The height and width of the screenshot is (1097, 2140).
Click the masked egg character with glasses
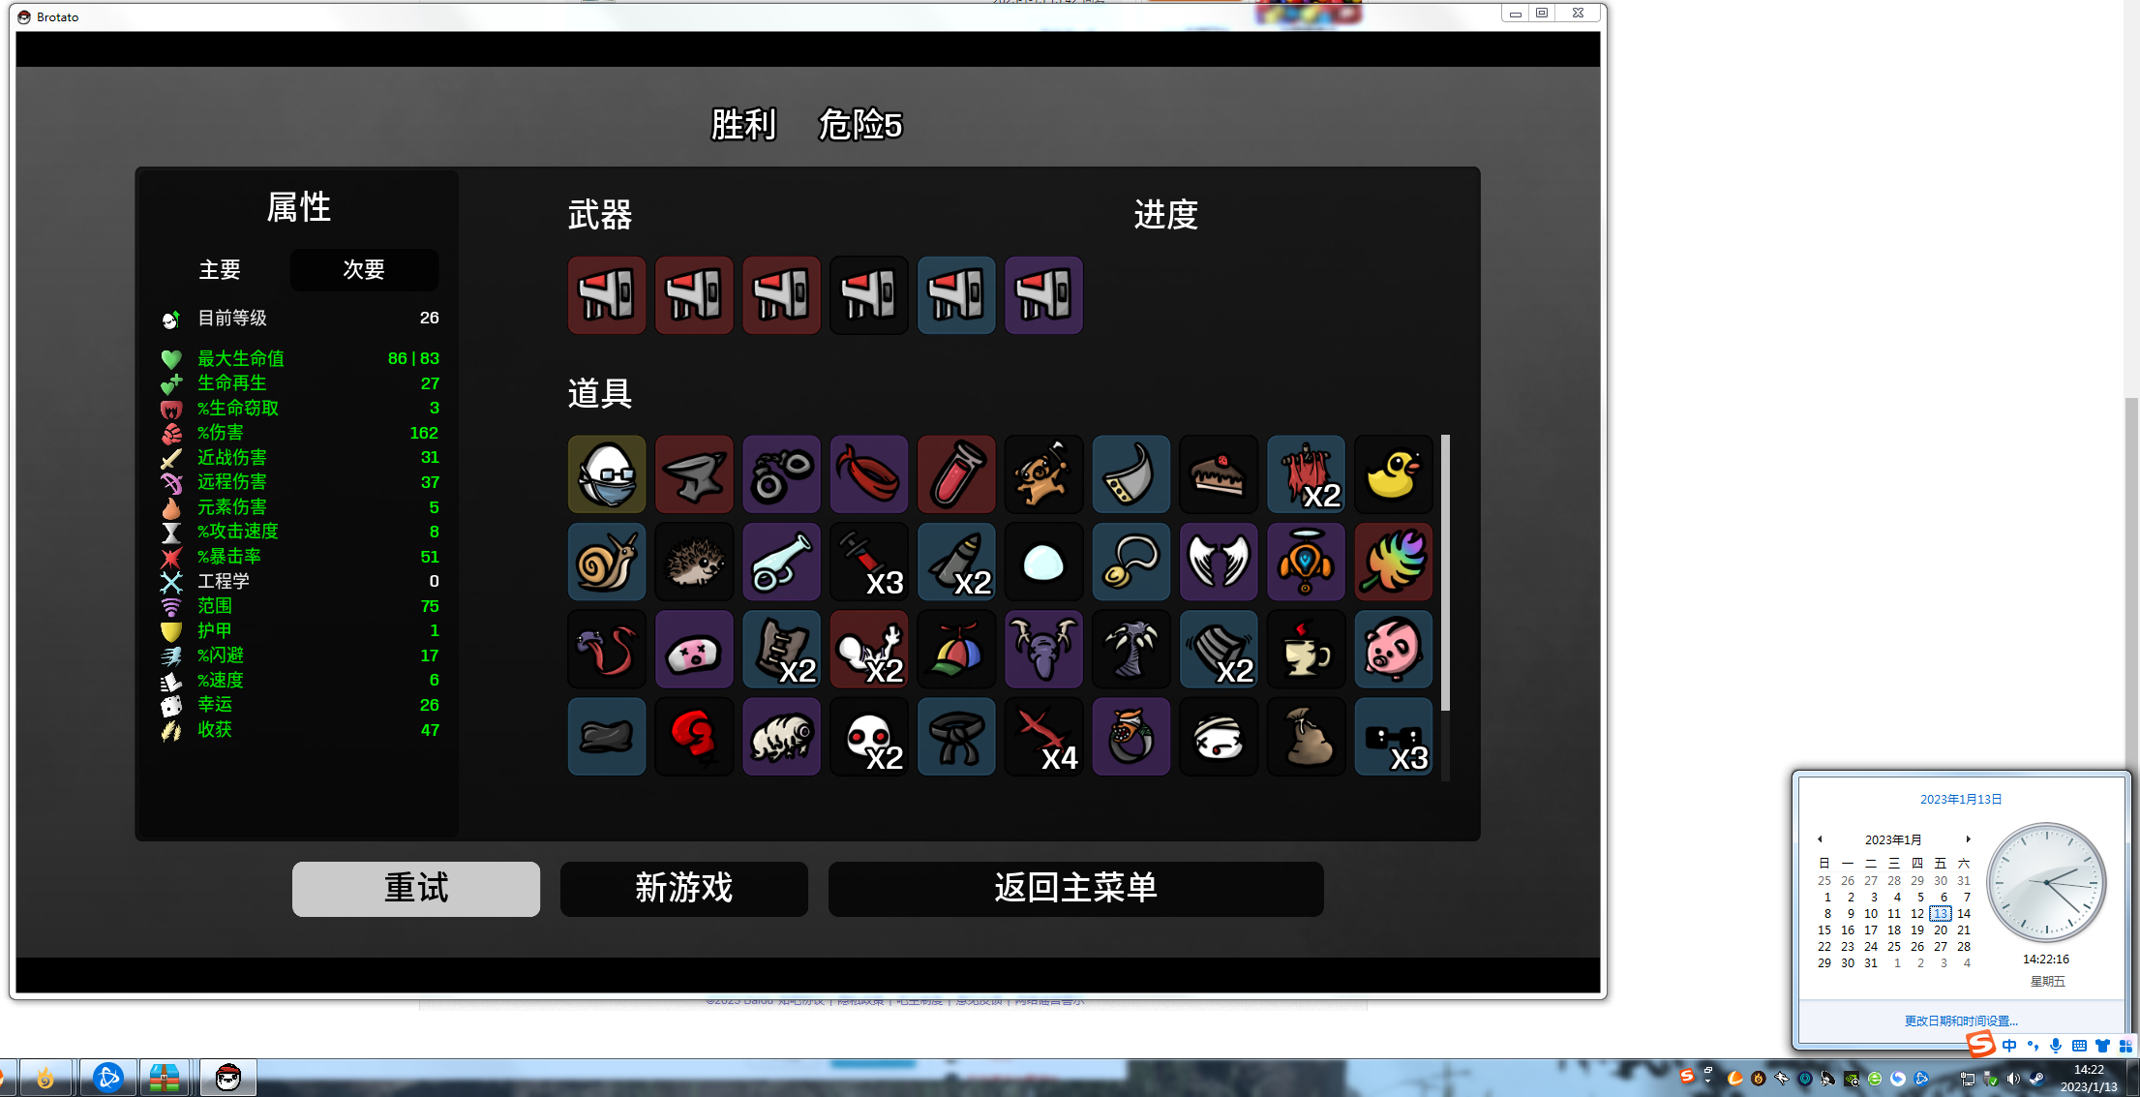[607, 474]
